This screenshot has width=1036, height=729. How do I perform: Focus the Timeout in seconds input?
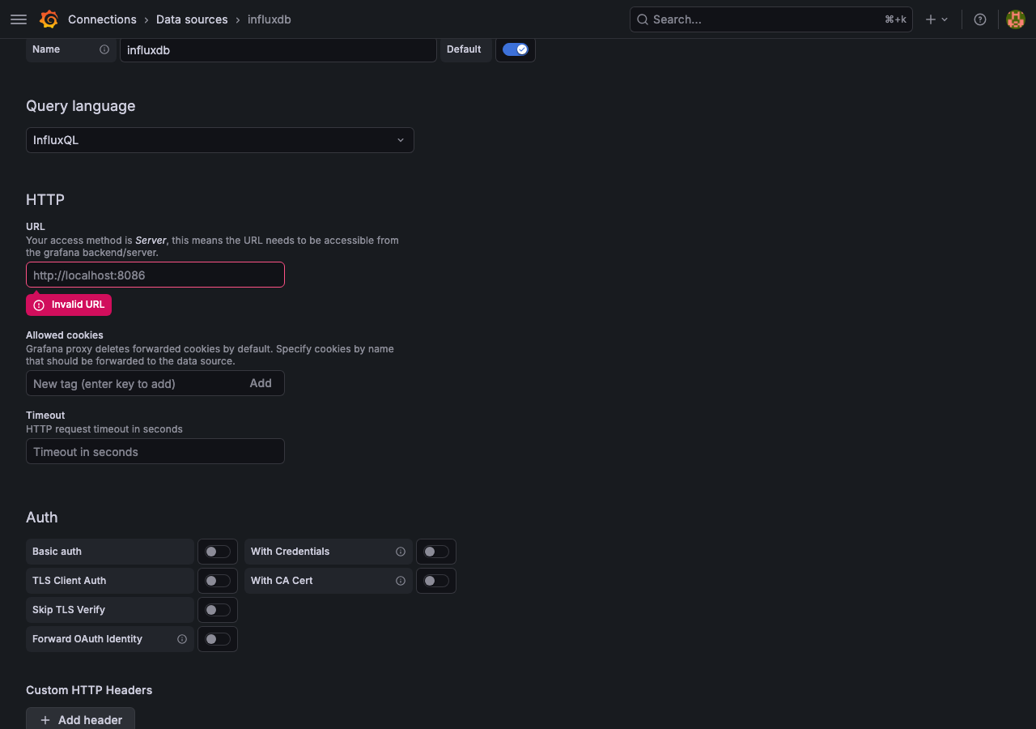[x=155, y=451]
